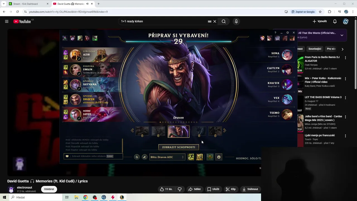Image resolution: width=357 pixels, height=201 pixels.
Task: Open League of Legends from taskbar
Action: 122,197
